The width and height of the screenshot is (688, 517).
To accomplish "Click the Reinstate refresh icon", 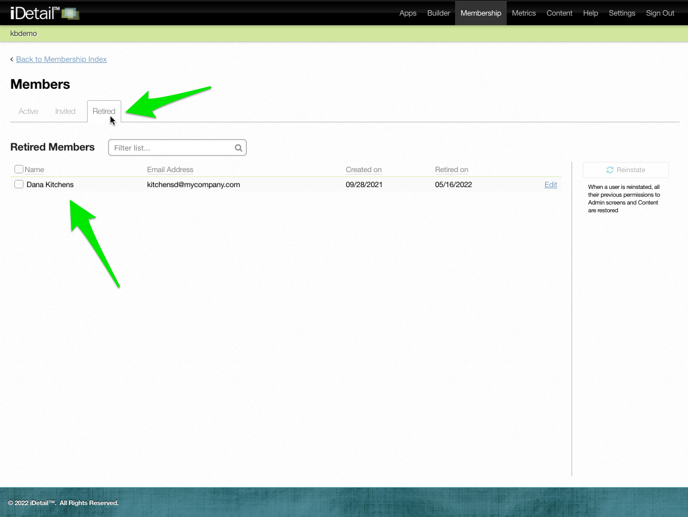I will 610,170.
